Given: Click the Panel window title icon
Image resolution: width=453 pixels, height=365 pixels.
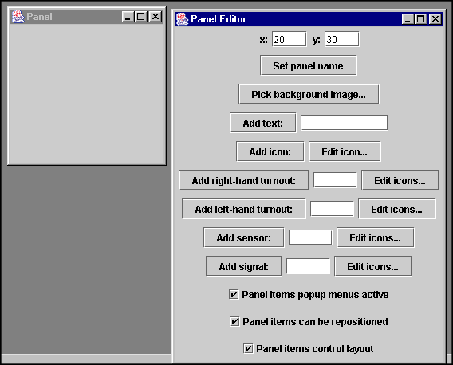Looking at the screenshot, I should tap(18, 17).
